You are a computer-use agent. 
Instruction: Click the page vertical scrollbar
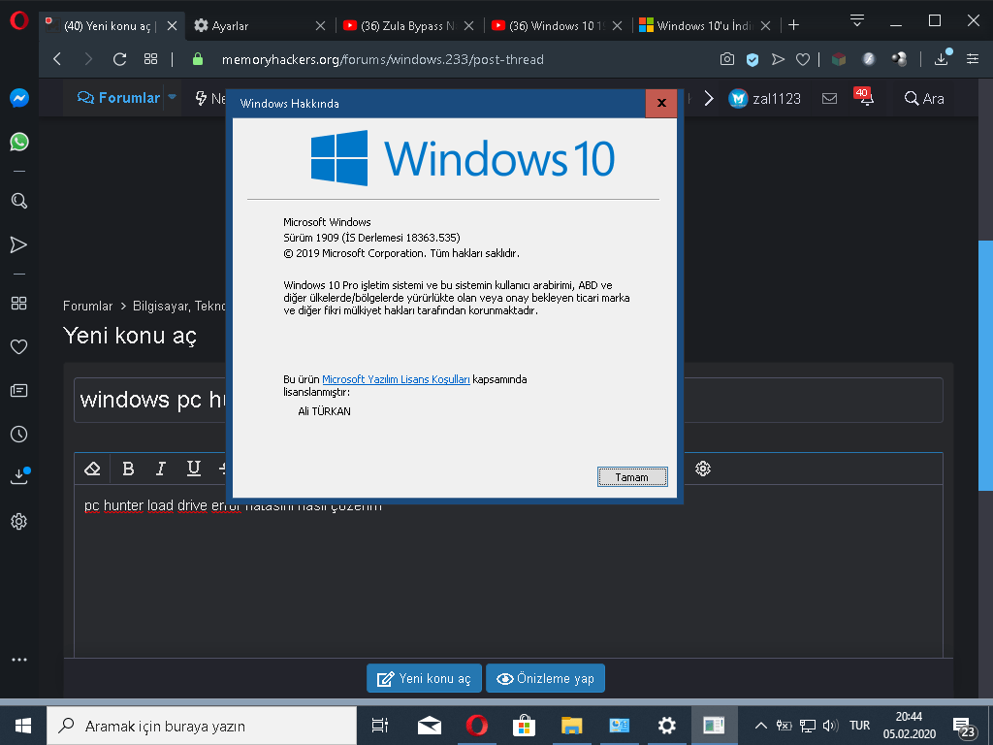pyautogui.click(x=985, y=366)
